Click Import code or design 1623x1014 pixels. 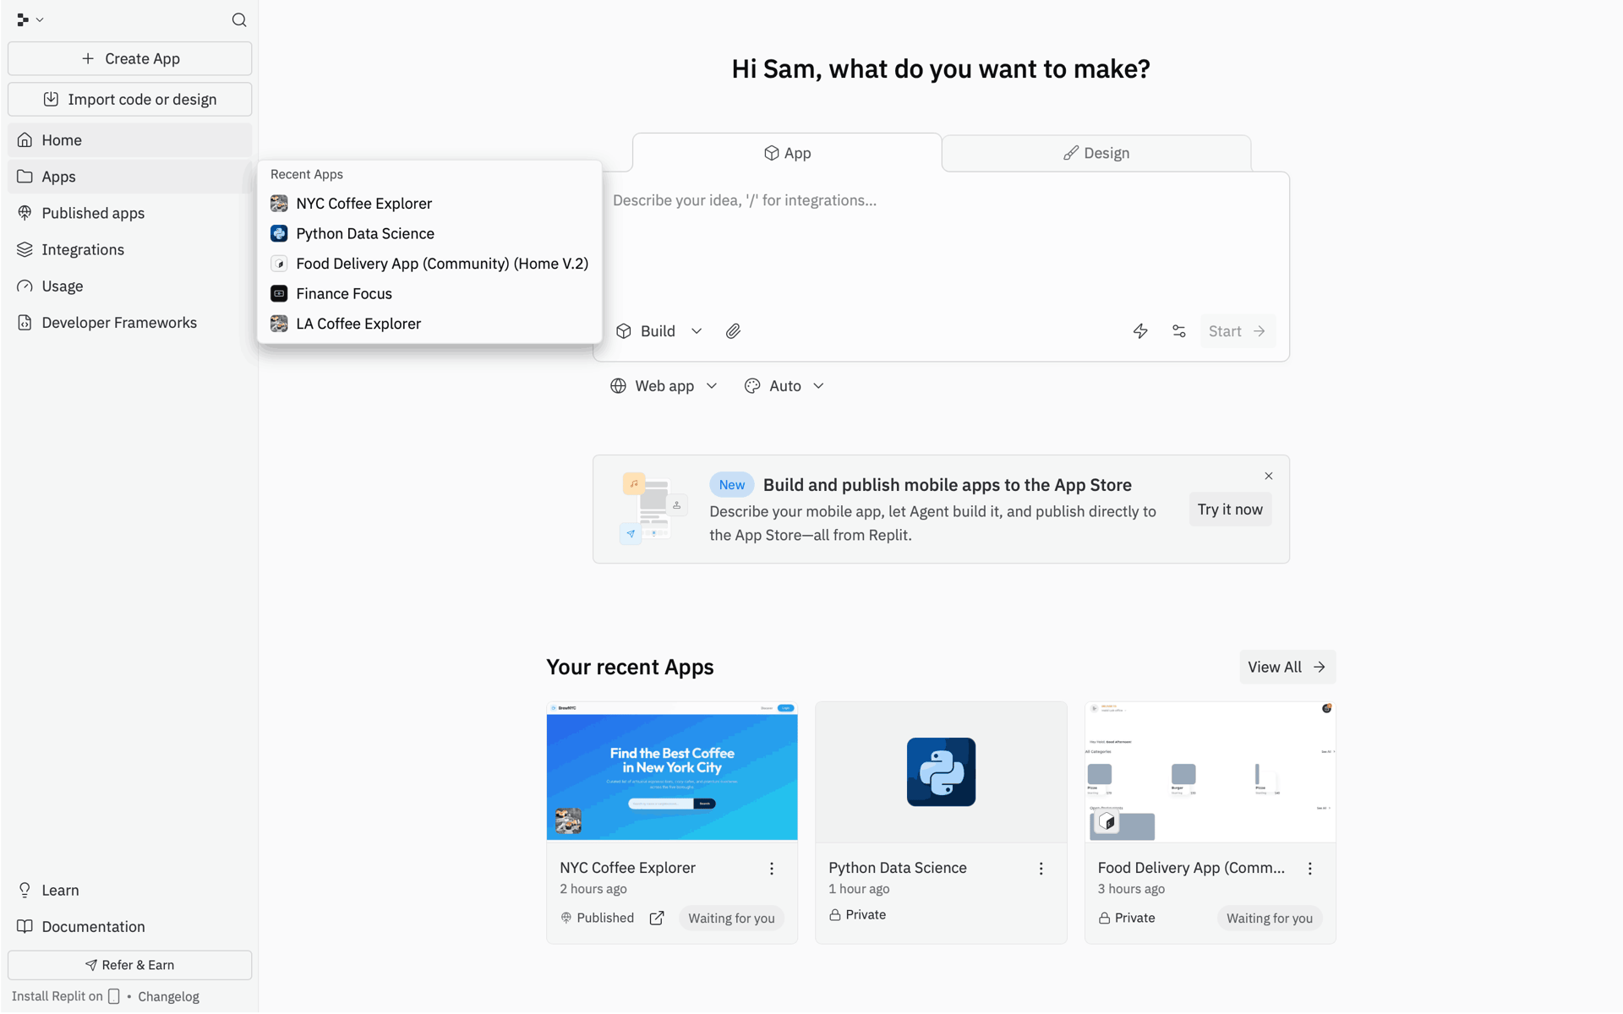coord(130,99)
